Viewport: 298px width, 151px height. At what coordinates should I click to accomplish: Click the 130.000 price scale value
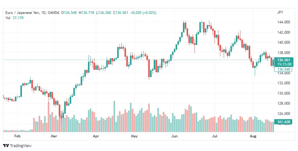(284, 93)
